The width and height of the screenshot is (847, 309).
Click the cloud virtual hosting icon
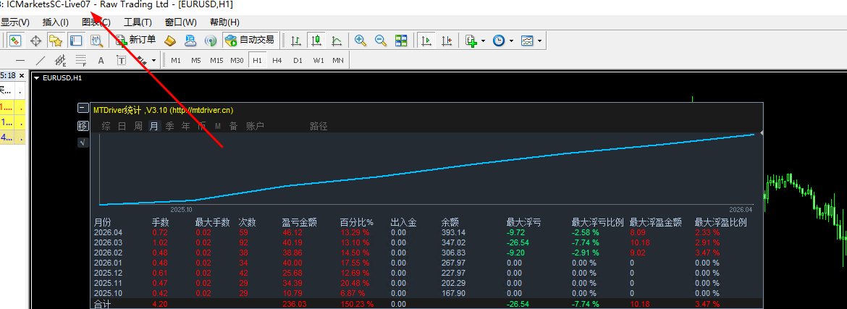click(190, 41)
